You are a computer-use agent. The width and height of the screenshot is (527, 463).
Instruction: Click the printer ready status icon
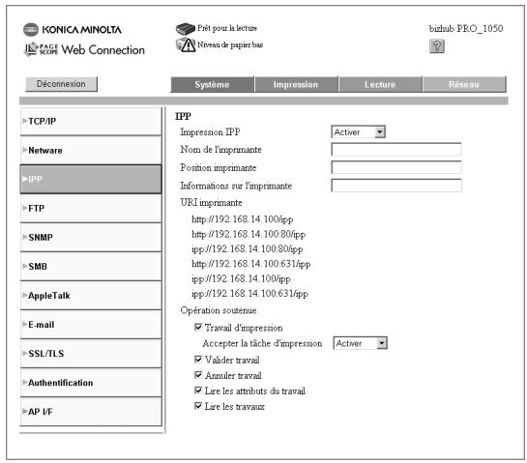[186, 29]
